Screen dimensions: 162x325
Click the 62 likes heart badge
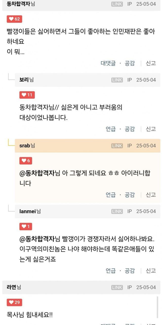[14, 19]
